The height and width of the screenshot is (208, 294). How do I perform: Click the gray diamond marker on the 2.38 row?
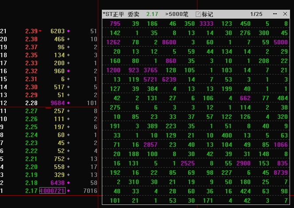69,39
